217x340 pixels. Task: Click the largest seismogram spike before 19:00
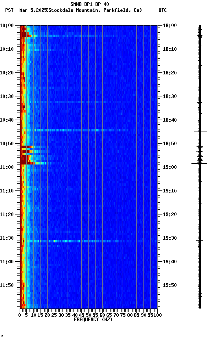coord(200,163)
